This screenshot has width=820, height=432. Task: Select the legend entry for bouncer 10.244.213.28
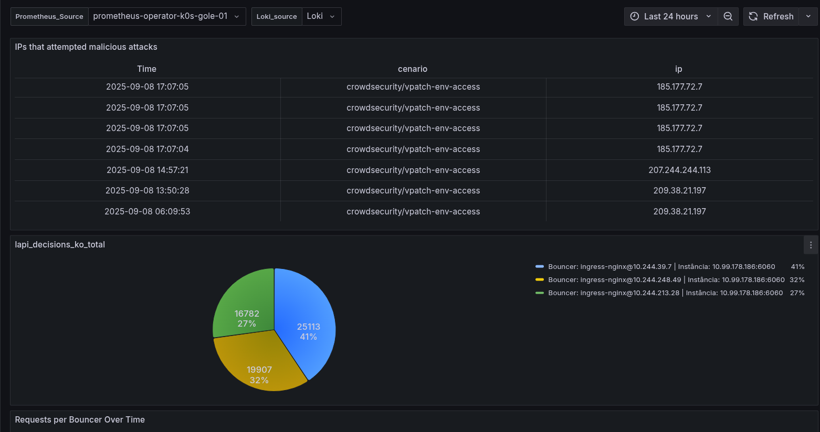[x=665, y=293]
